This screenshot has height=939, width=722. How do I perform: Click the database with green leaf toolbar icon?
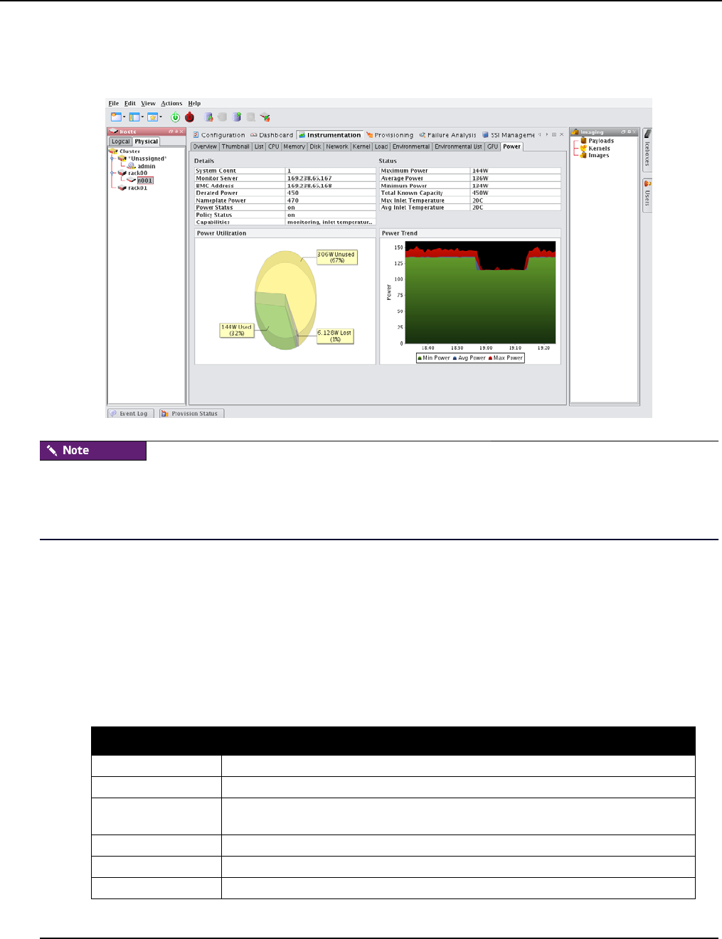[209, 117]
